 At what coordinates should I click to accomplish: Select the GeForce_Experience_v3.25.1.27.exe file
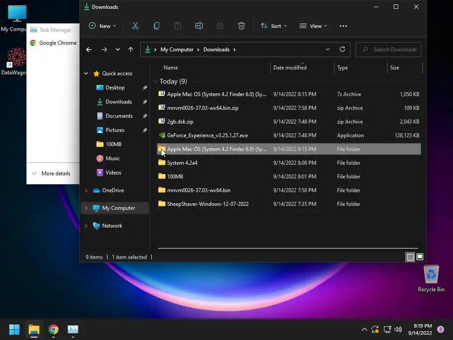point(288,135)
